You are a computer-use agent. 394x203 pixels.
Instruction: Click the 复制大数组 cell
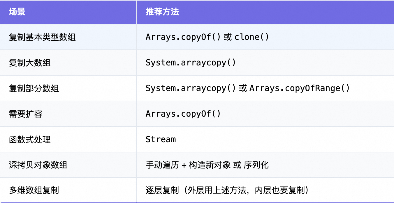[x=68, y=63]
